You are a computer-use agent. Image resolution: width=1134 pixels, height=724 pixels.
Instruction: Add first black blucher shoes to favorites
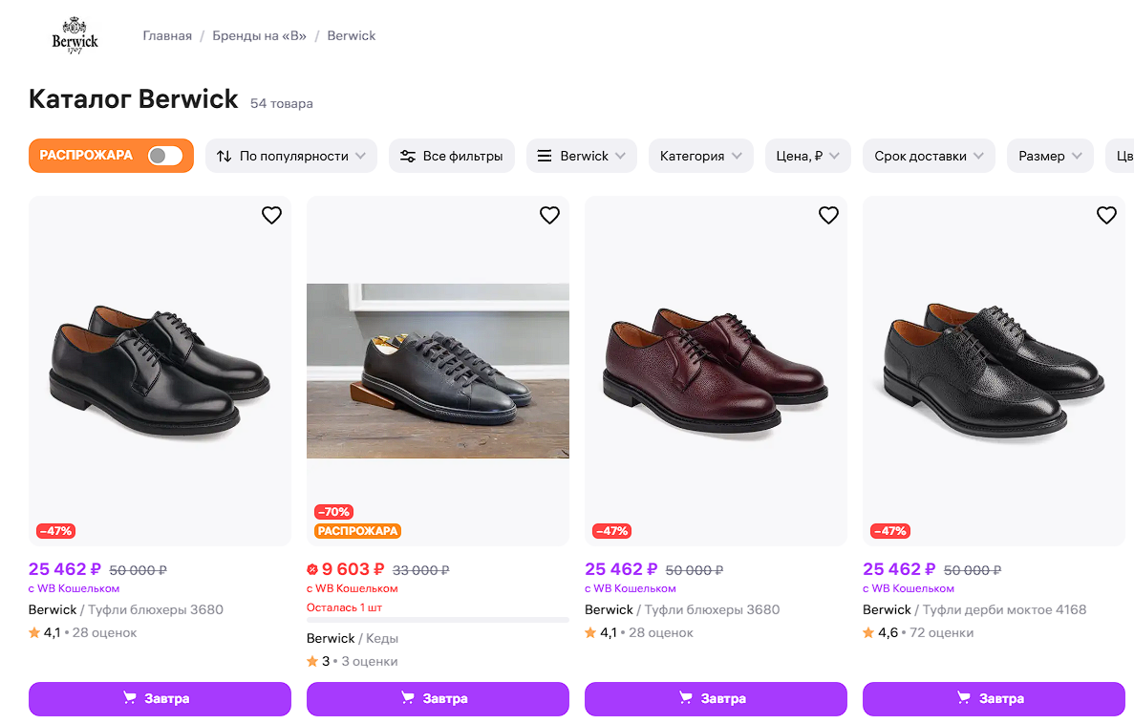pyautogui.click(x=271, y=216)
